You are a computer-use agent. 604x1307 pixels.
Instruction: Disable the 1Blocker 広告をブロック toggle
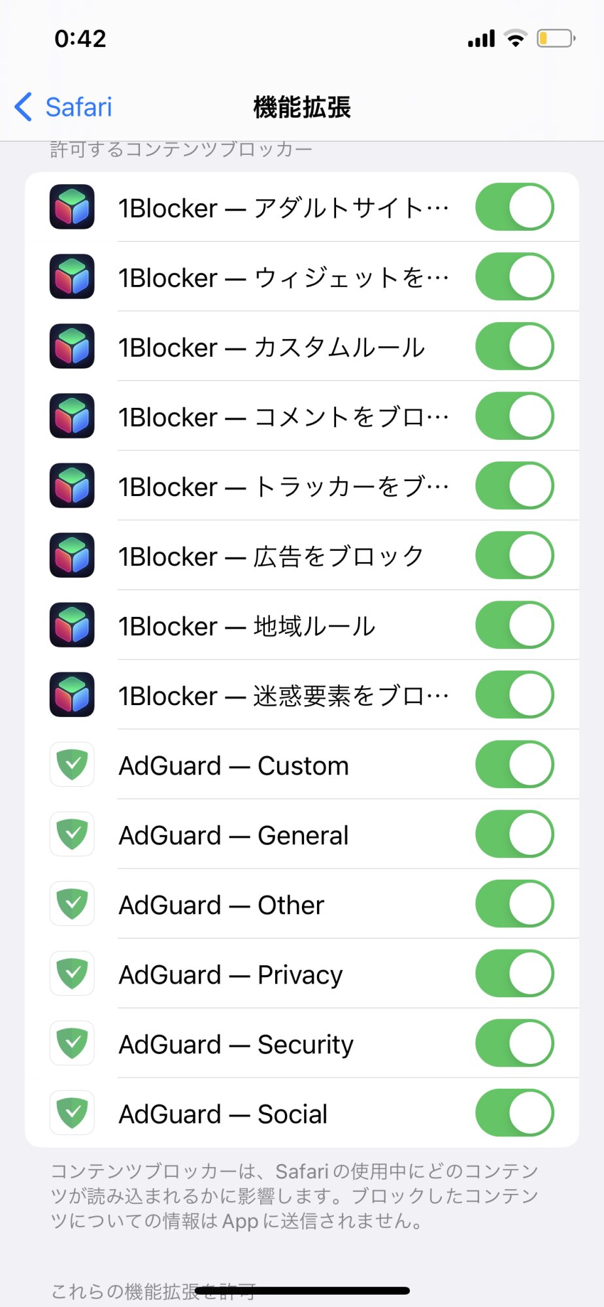click(514, 555)
